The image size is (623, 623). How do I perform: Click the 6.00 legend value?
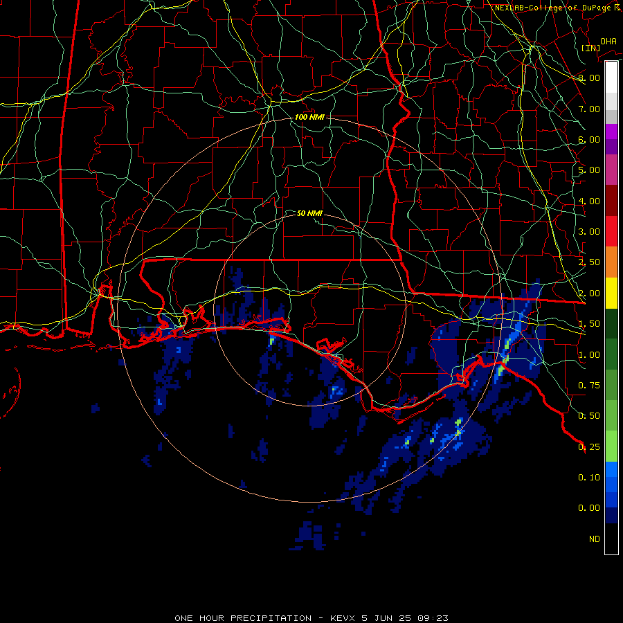(x=589, y=139)
